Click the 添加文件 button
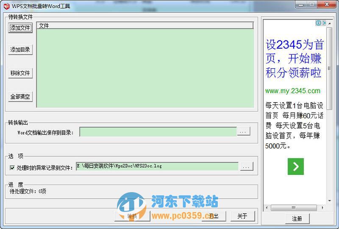This screenshot has width=339, height=229. coord(20,28)
